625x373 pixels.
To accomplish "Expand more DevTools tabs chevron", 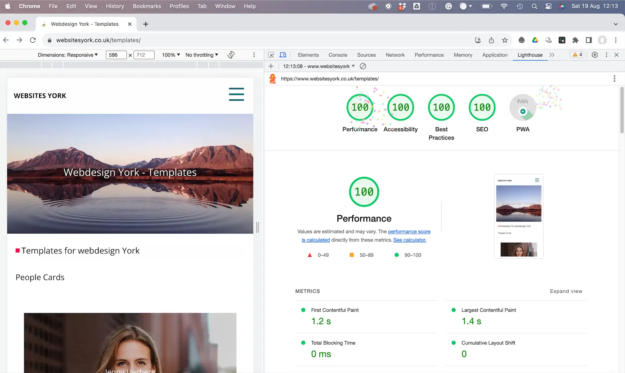I will (552, 55).
